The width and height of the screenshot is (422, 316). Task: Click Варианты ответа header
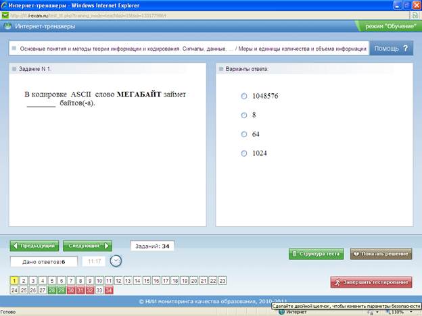pos(247,69)
